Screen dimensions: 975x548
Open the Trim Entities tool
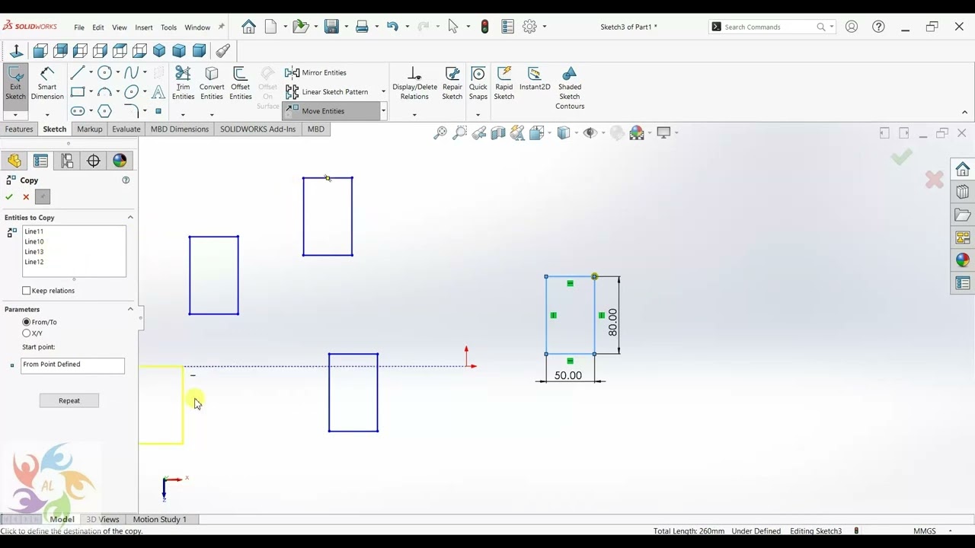tap(183, 84)
